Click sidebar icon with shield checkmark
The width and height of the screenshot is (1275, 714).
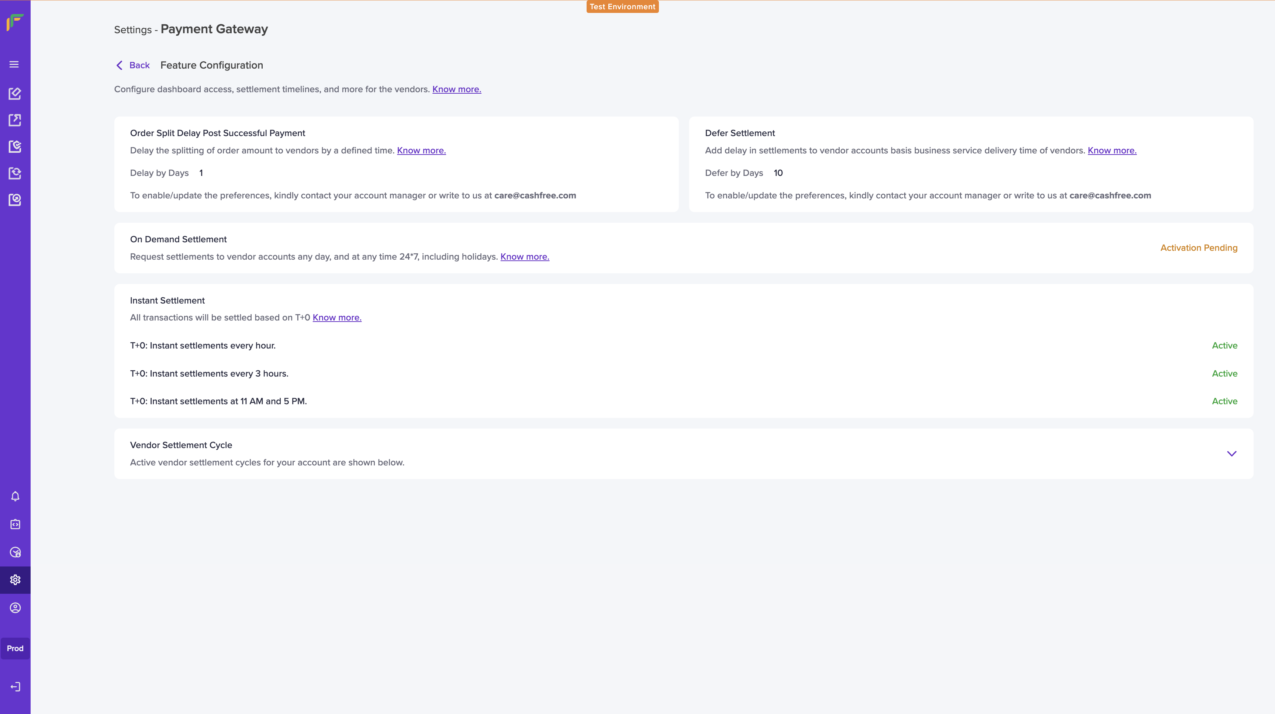[15, 146]
